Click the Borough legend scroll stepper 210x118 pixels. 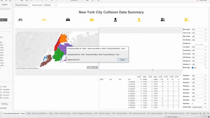pos(206,68)
